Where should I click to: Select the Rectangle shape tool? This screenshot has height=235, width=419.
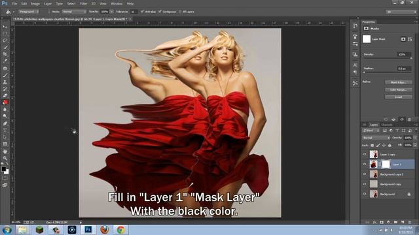pos(5,144)
